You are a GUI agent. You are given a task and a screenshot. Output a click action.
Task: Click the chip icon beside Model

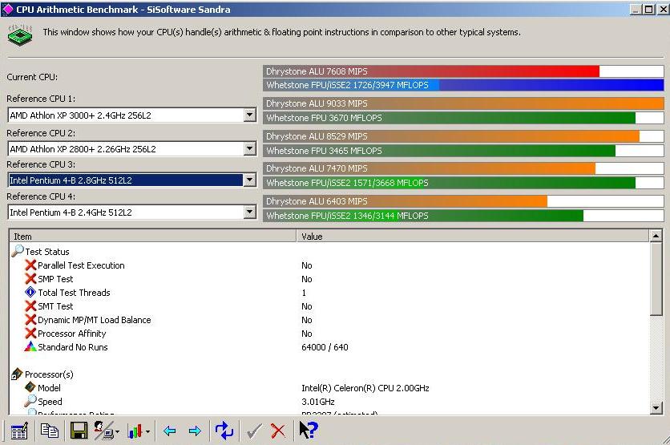[30, 387]
